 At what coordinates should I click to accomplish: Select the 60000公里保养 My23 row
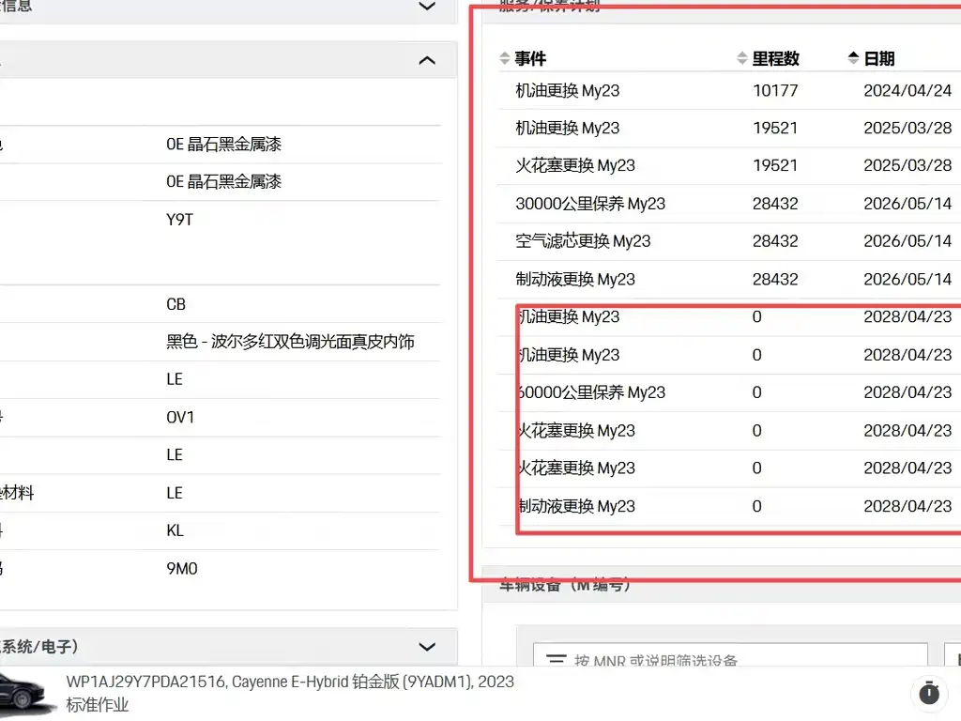tap(729, 392)
